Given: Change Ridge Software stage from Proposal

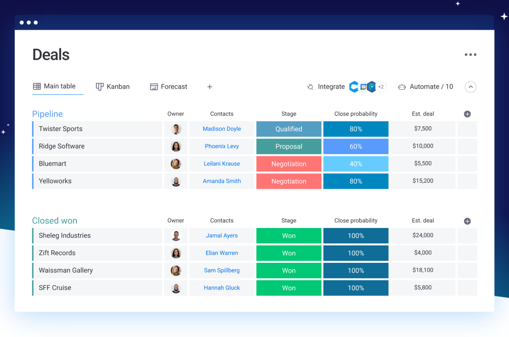Looking at the screenshot, I should click(x=289, y=147).
